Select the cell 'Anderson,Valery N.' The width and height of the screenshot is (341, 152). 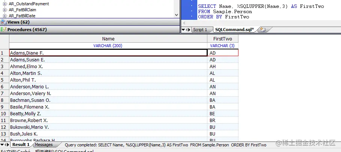[108, 94]
